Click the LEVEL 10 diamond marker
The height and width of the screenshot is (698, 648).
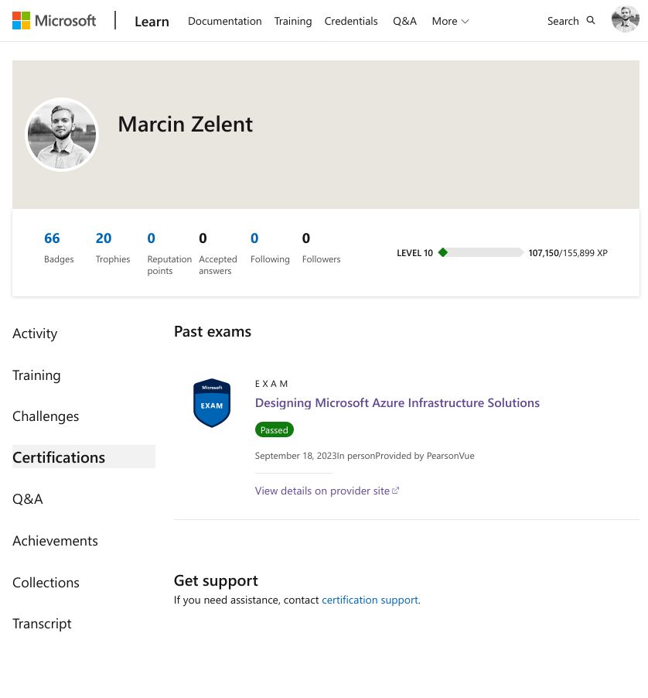[443, 251]
